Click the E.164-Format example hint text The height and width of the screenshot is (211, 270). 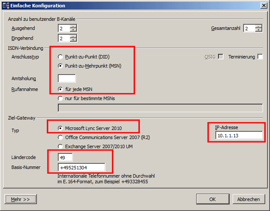pos(102,182)
